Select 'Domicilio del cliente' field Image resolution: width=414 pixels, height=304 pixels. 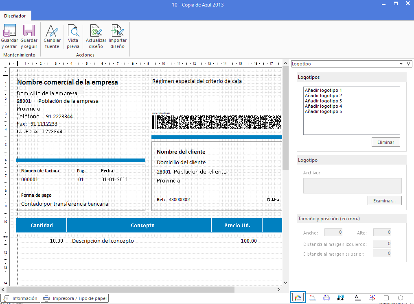click(181, 163)
